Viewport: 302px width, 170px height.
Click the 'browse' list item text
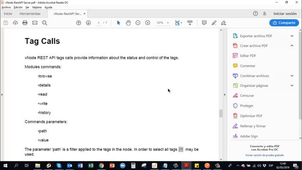coord(45,76)
